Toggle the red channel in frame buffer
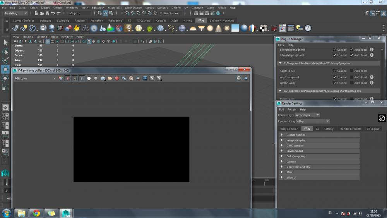The image size is (387, 218). (x=68, y=78)
